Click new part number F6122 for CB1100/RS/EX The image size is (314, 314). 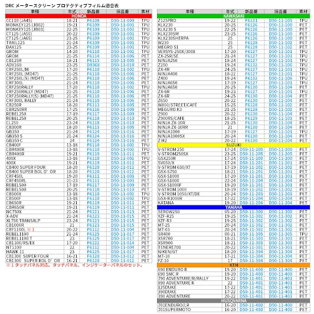point(93,243)
